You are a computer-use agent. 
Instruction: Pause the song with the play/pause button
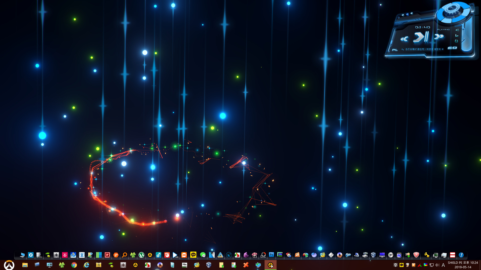(x=422, y=37)
